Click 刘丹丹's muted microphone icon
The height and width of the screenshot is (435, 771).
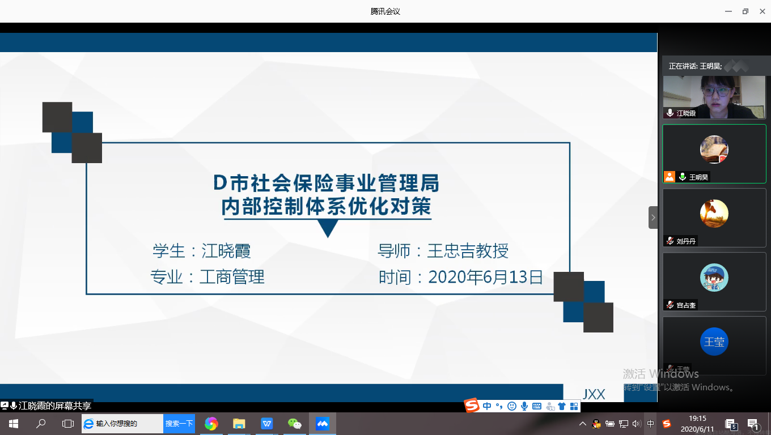(x=670, y=241)
